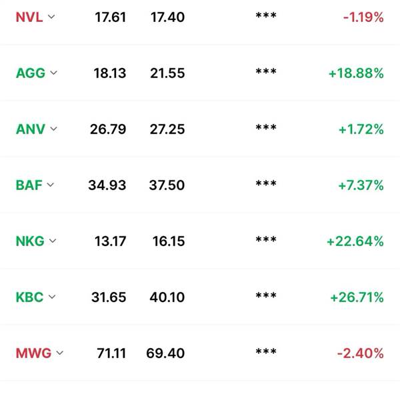
Task: Expand the ANV row chevron
Action: [53, 129]
